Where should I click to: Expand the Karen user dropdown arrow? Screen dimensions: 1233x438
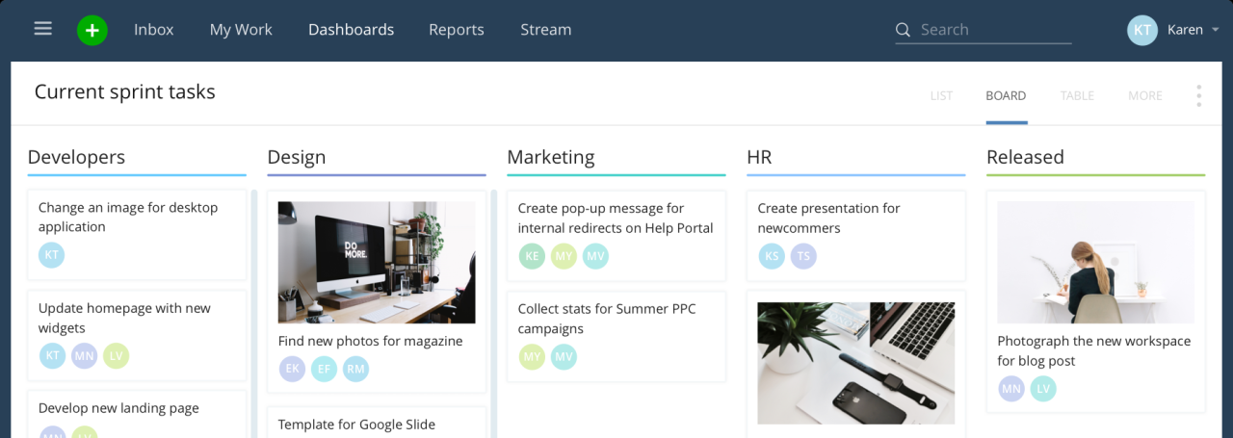click(1215, 31)
